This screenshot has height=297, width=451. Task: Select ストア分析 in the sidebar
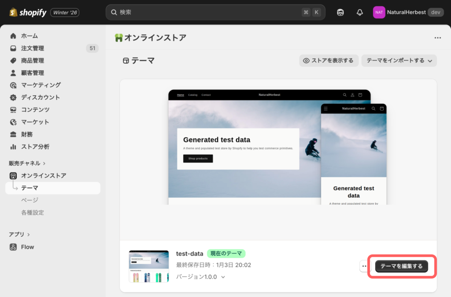click(x=35, y=147)
